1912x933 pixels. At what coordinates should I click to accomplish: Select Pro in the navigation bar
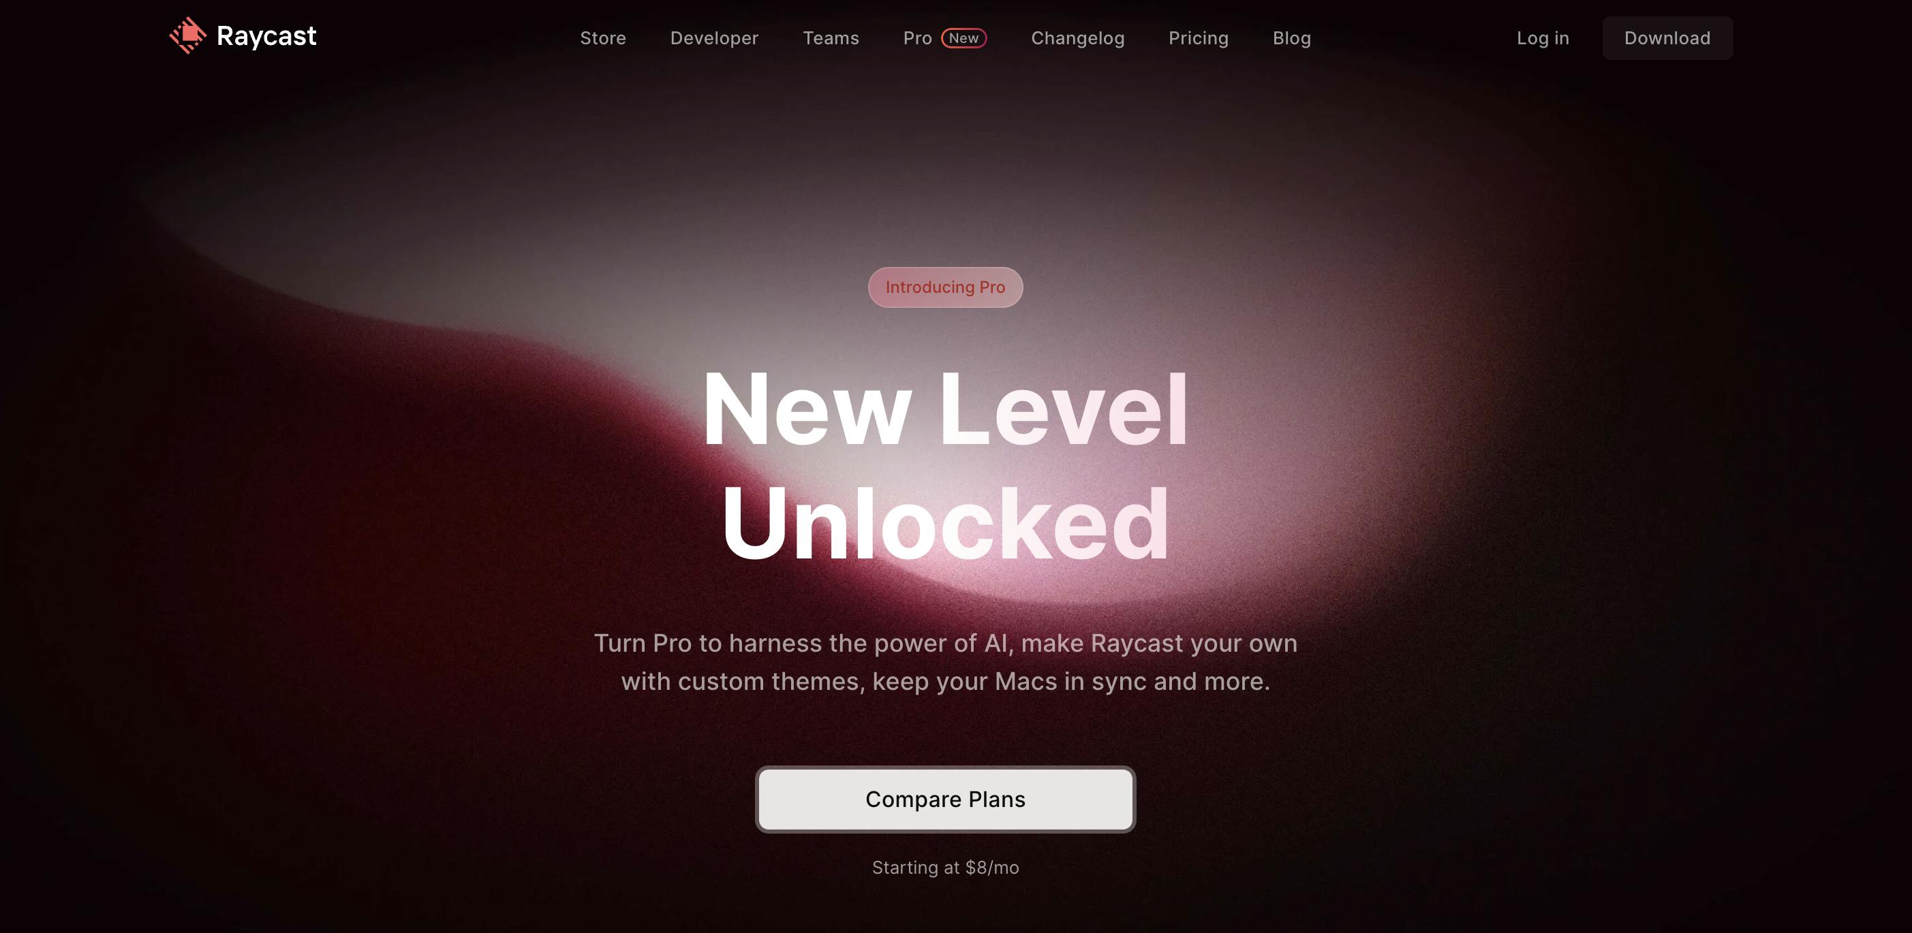tap(917, 38)
